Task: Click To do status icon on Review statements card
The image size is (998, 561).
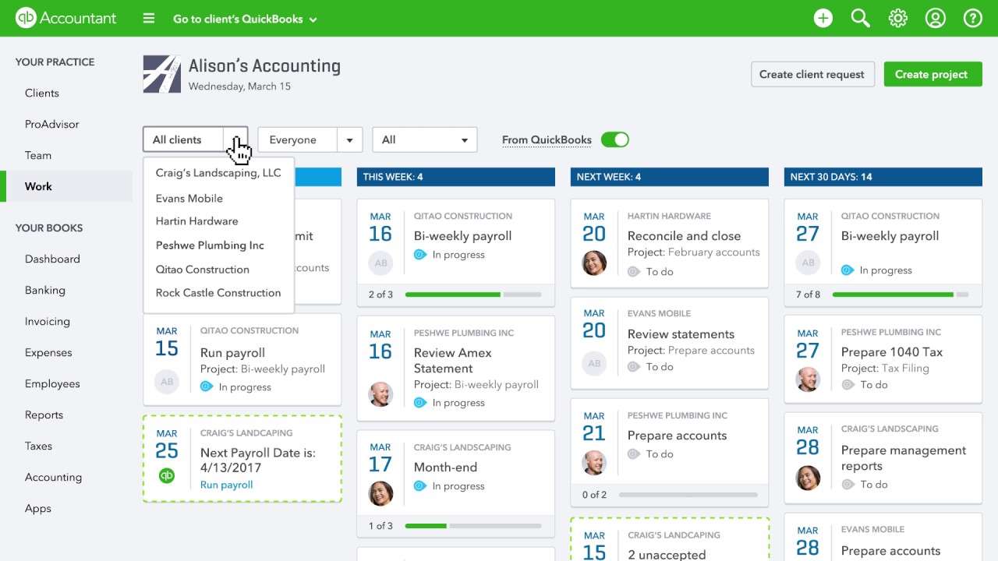Action: [x=634, y=367]
